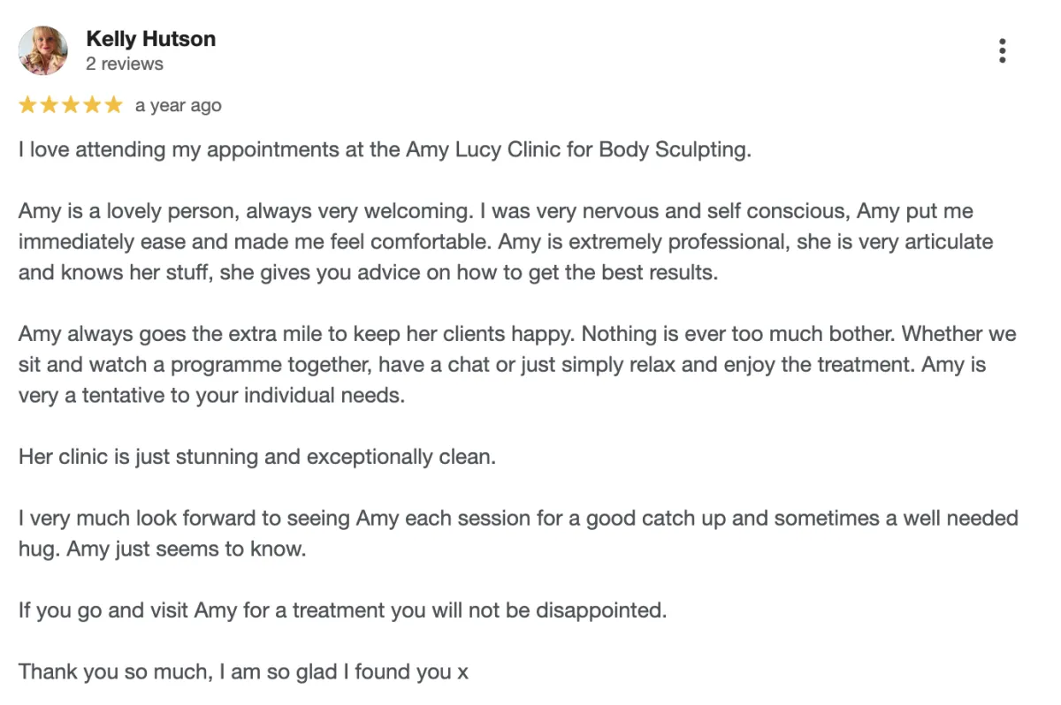
Task: Open the three-dot more options menu
Action: [x=1002, y=50]
